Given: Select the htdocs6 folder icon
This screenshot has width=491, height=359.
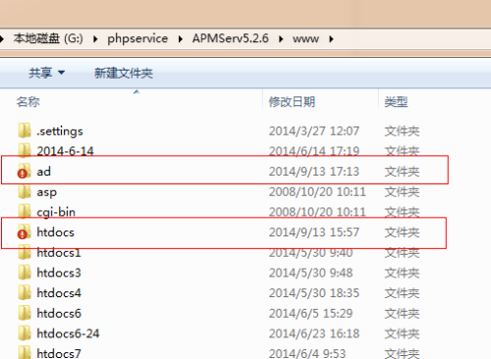Looking at the screenshot, I should (25, 313).
